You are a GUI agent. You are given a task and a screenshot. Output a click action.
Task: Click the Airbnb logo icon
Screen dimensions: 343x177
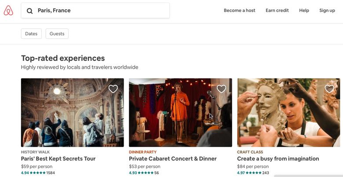[8, 11]
